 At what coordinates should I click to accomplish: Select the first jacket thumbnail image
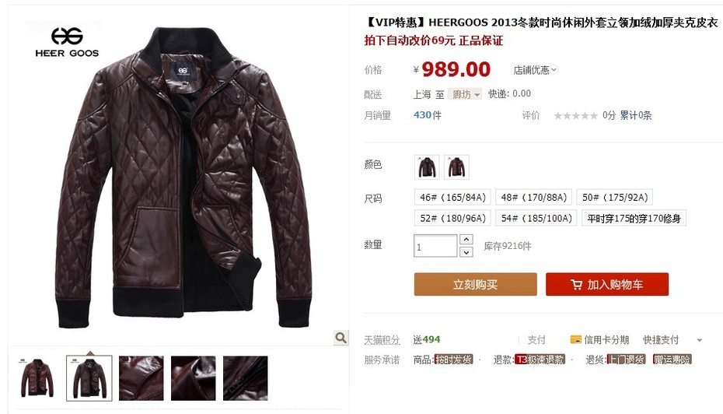37,378
